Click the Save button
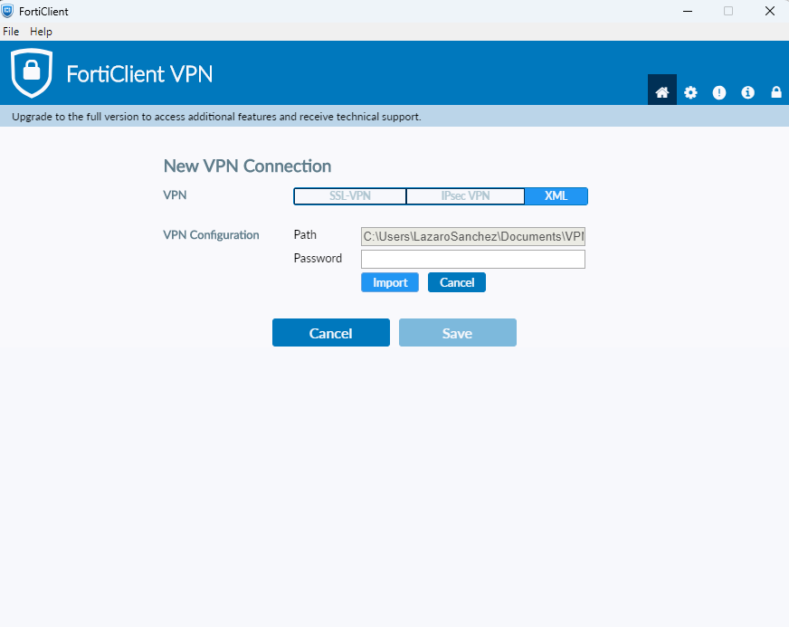Screen dimensions: 789x627 click(x=458, y=333)
